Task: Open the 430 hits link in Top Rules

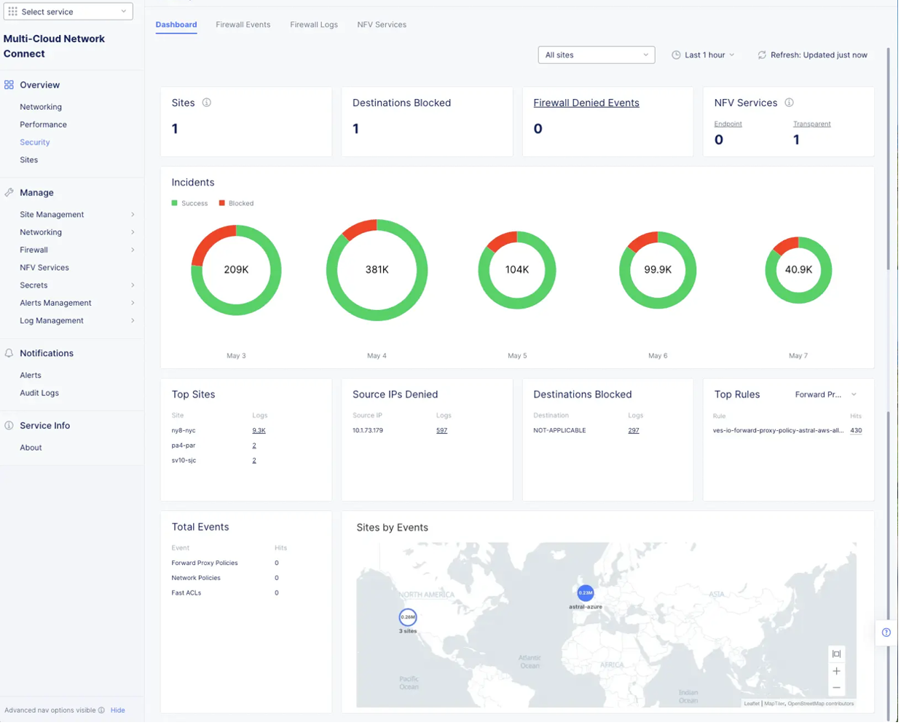Action: pyautogui.click(x=859, y=432)
